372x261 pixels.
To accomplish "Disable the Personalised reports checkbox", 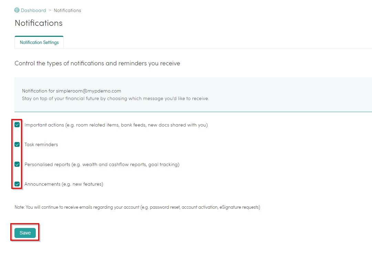I will 17,164.
